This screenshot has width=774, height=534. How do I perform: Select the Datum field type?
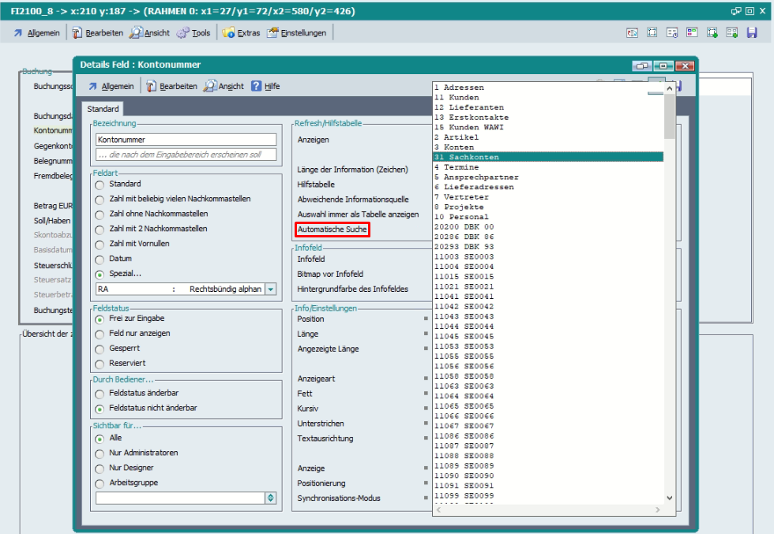100,260
